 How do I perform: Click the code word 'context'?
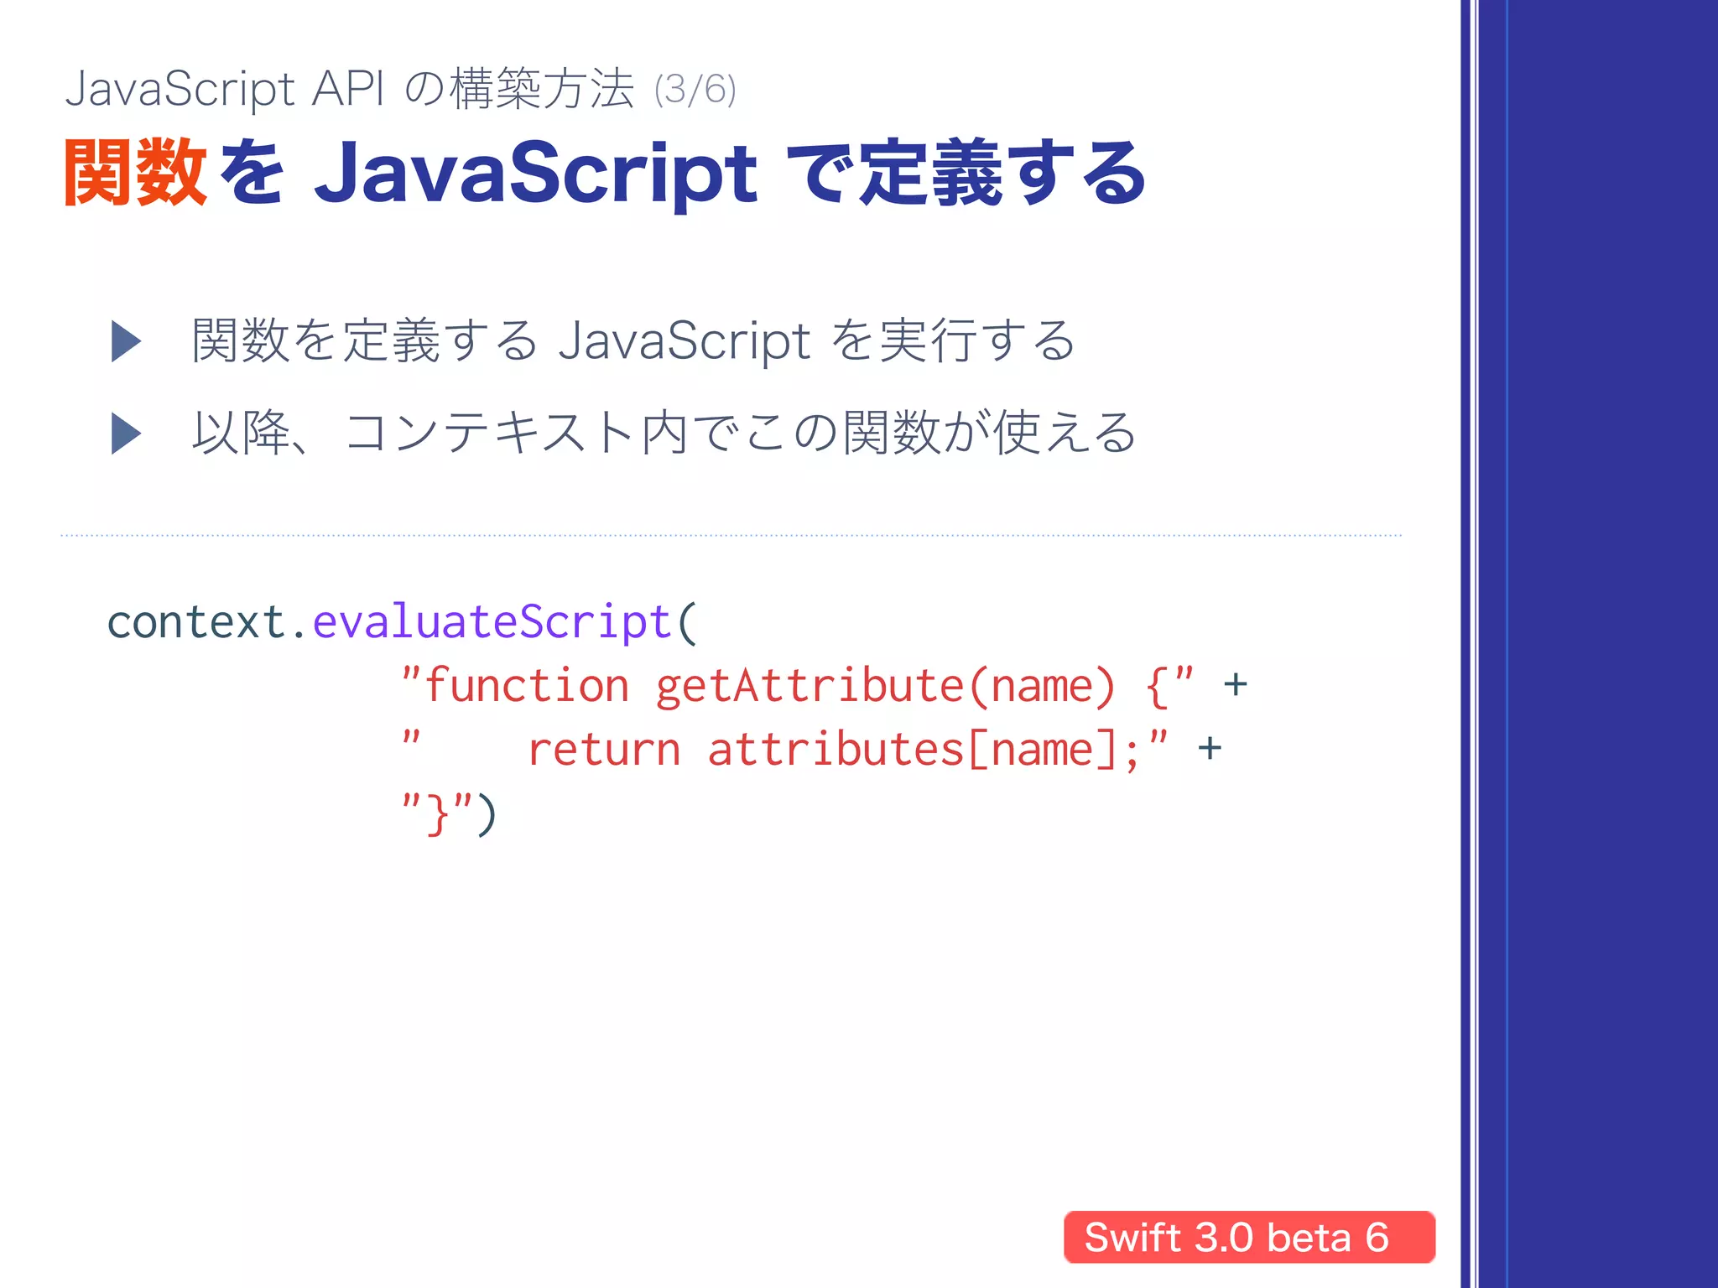point(197,623)
